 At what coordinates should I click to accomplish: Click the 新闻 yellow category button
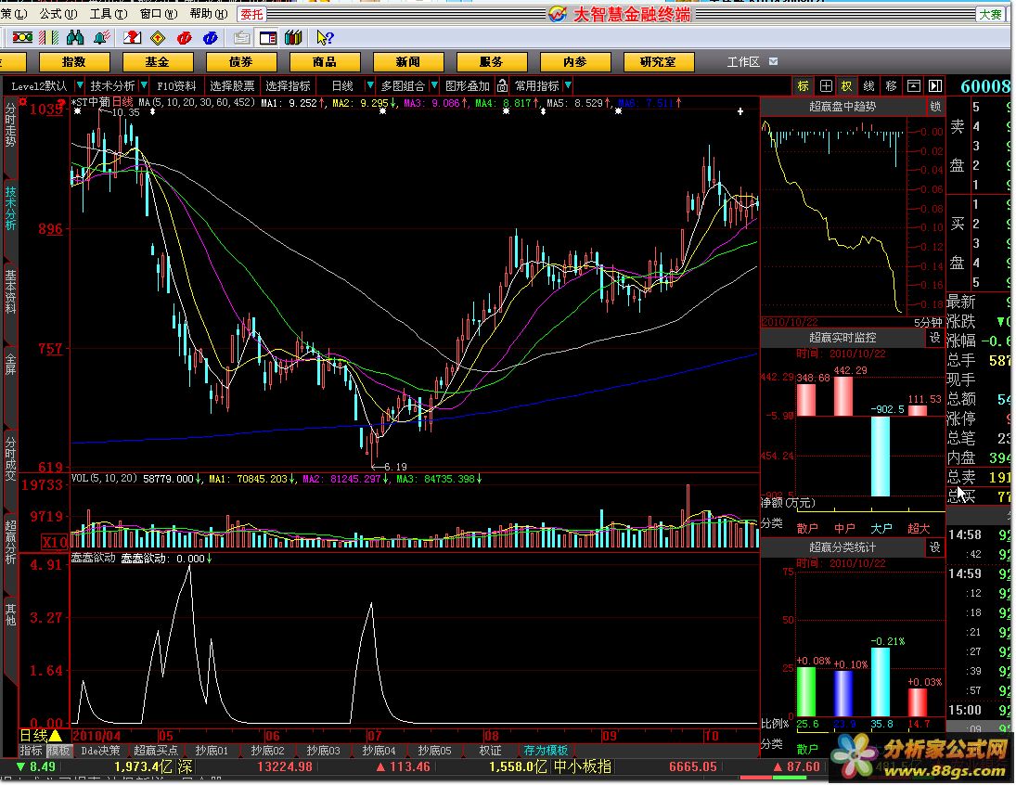tap(408, 61)
